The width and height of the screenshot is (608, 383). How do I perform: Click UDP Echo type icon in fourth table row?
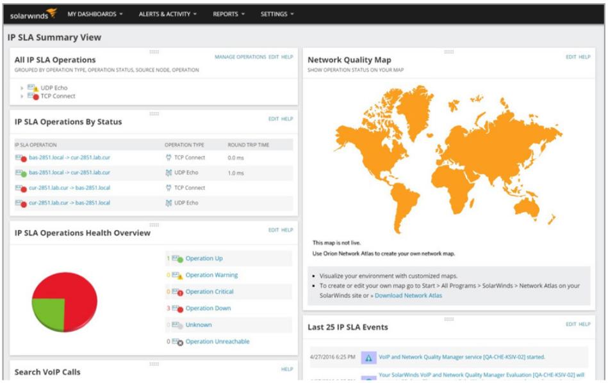click(x=168, y=203)
